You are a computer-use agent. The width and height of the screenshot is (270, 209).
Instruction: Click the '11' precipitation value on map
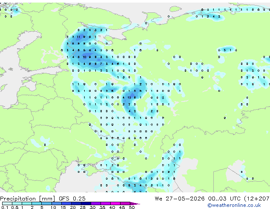pyautogui.click(x=78, y=37)
